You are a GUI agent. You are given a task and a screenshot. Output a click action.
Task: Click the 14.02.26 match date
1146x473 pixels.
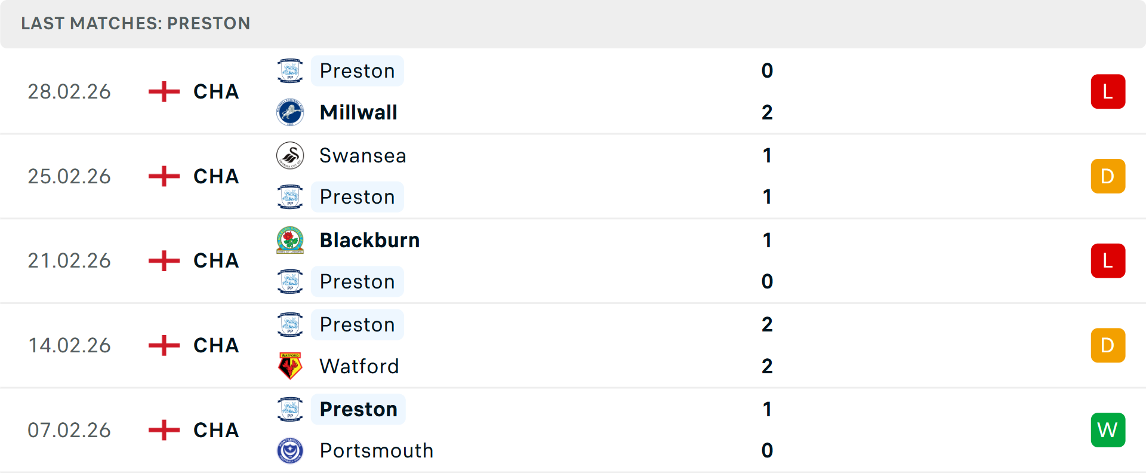click(69, 345)
